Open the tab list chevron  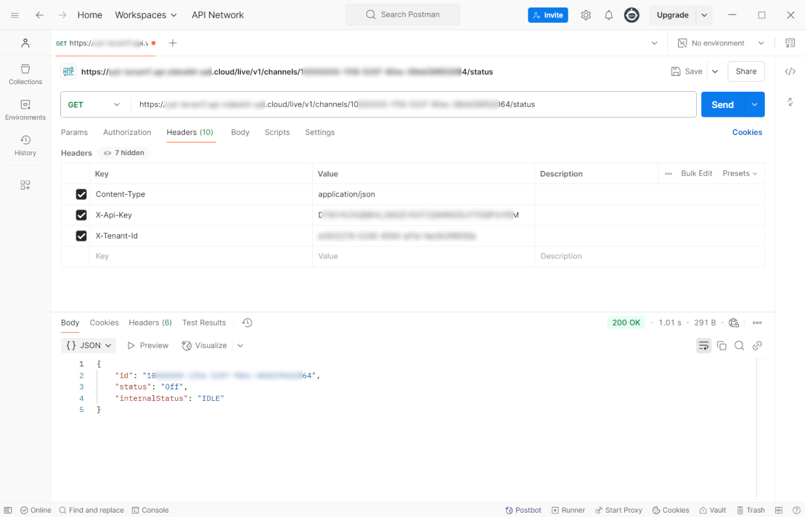point(655,43)
